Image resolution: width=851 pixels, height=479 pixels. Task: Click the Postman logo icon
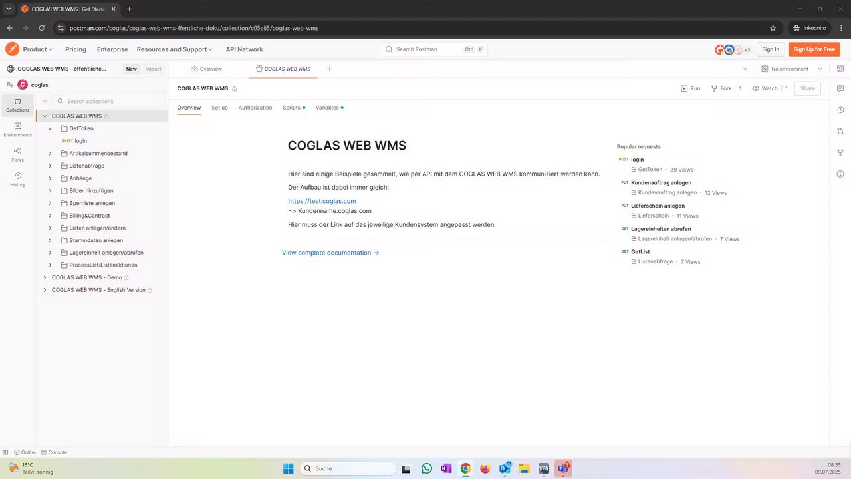click(12, 49)
